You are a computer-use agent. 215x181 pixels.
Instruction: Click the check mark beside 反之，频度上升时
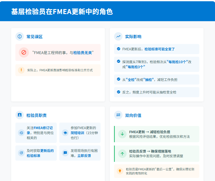[119, 92]
